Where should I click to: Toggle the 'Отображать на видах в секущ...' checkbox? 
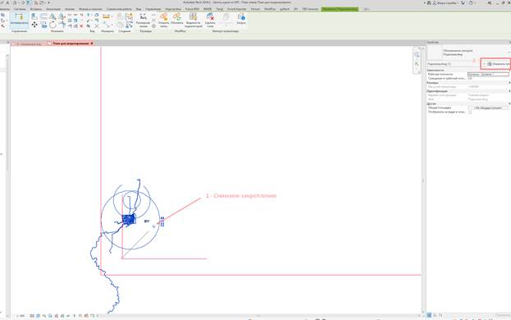tap(470, 112)
